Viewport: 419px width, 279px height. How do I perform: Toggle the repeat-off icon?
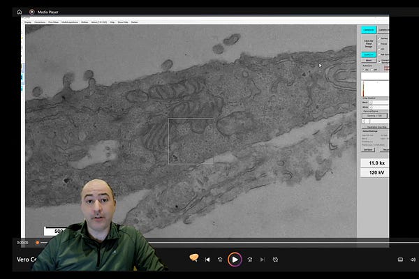[276, 259]
